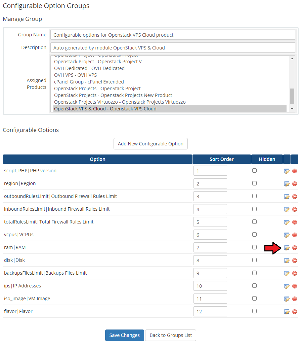Edit the totalRulesLimit option
Image resolution: width=303 pixels, height=346 pixels.
point(287,222)
